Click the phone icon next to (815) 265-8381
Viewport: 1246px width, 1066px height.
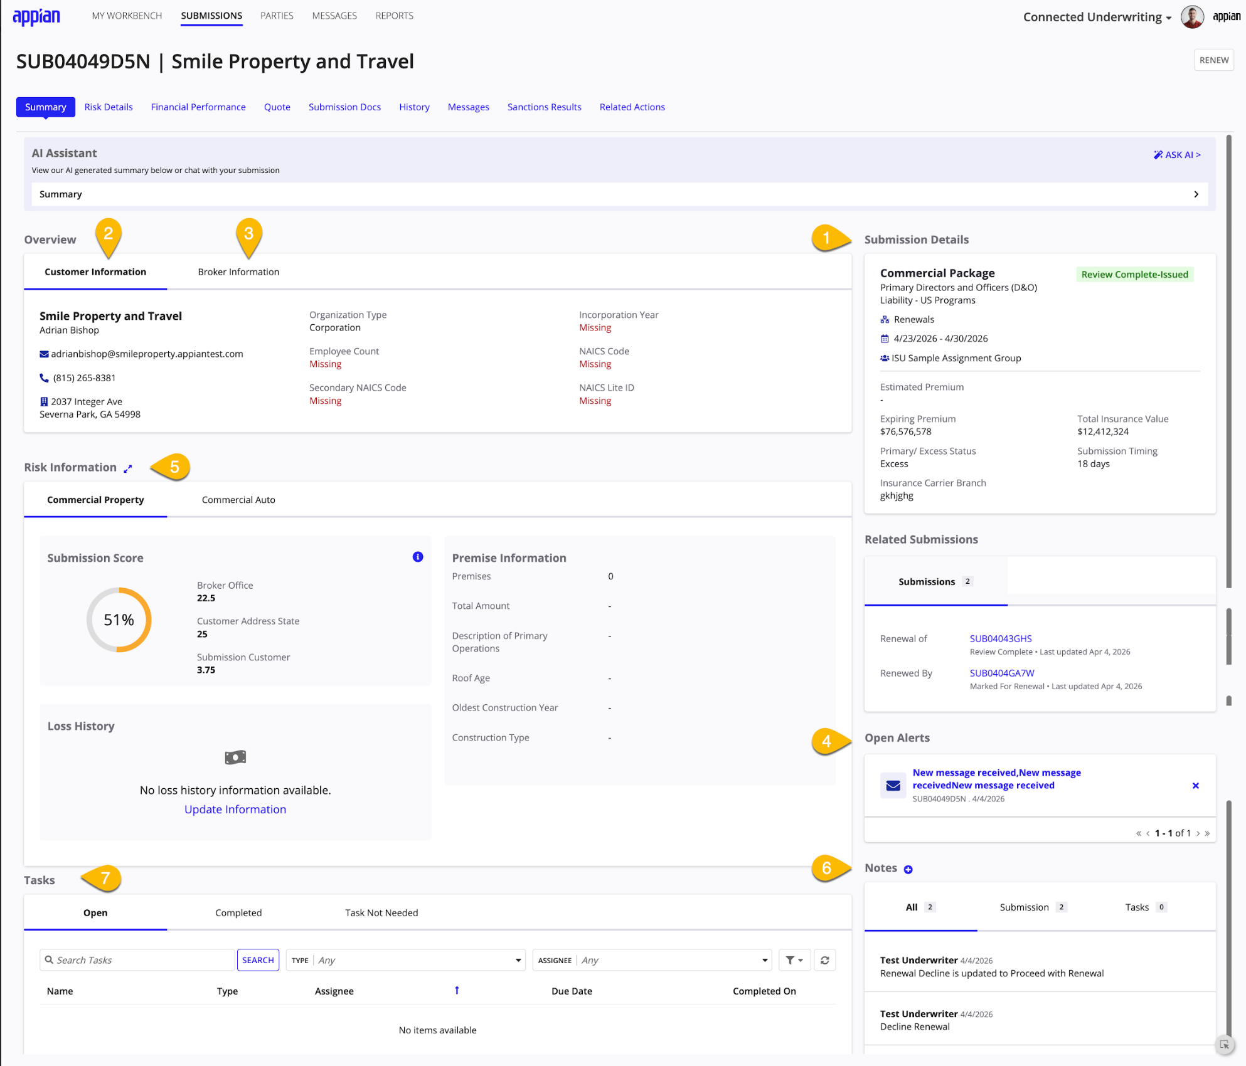[44, 378]
